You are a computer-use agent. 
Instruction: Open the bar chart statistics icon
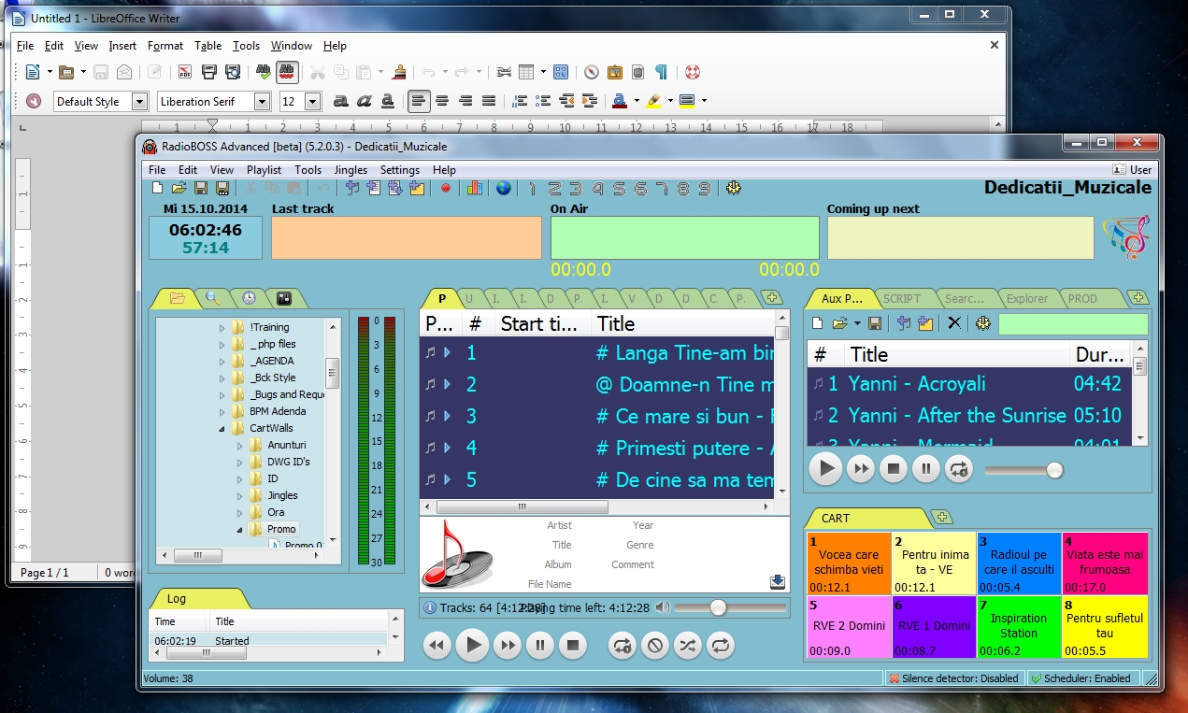(474, 188)
